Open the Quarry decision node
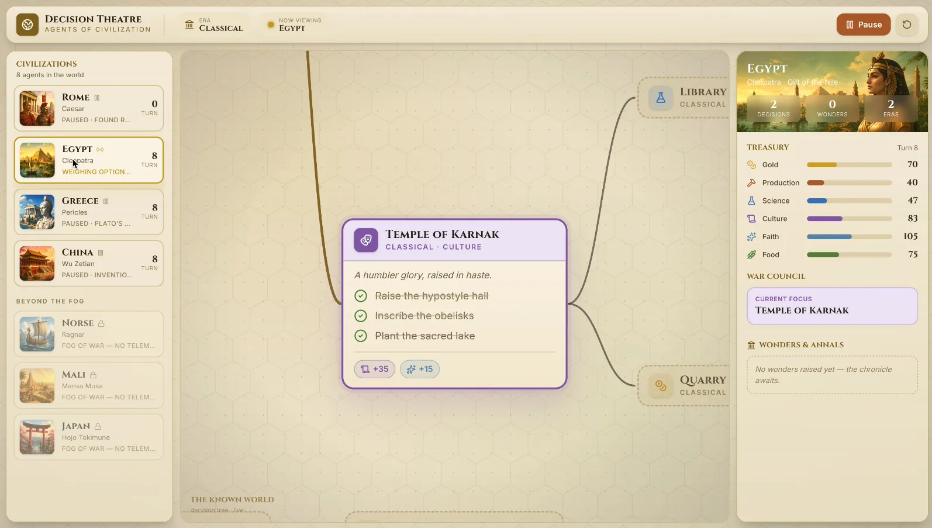932x528 pixels. coord(684,386)
